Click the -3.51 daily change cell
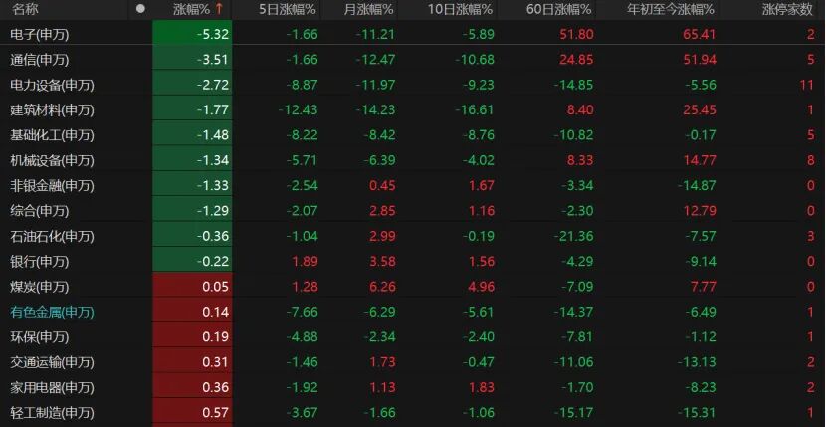826x427 pixels. 192,58
